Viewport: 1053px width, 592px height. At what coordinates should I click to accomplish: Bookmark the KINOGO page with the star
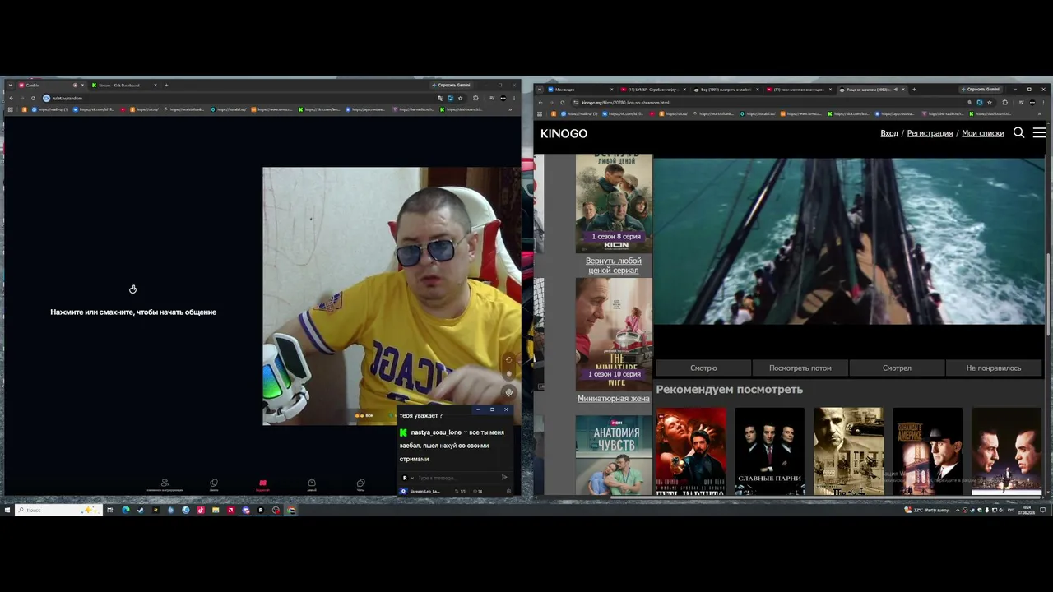[x=989, y=103]
